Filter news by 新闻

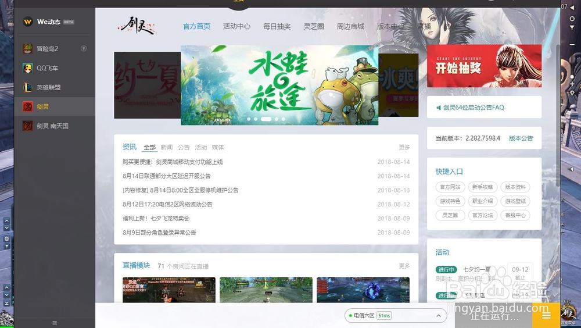167,147
